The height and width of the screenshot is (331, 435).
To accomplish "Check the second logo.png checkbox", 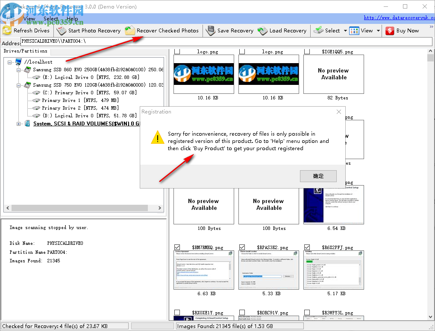I will 242,52.
